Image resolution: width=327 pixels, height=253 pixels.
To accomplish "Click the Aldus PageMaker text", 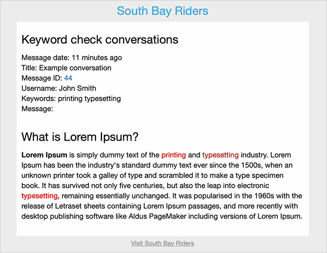I will 157,217.
